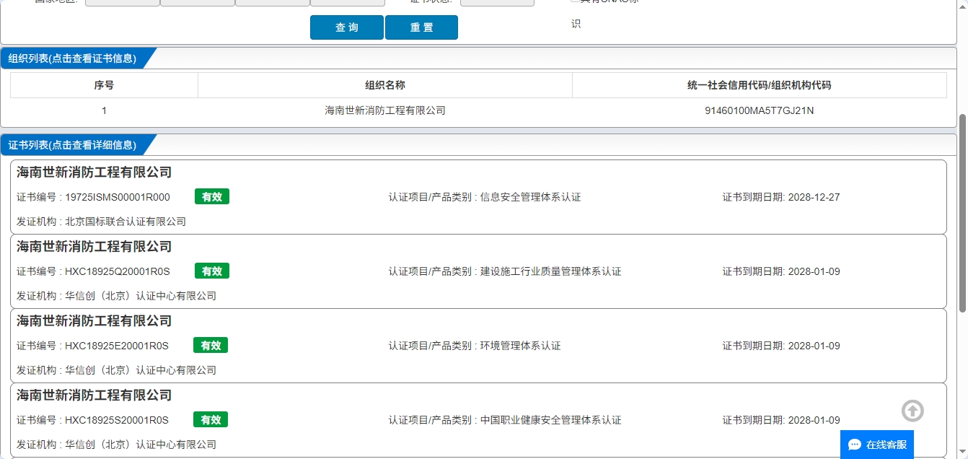
Task: Click 有效 badge beside HXC18925S20001R0S
Action: point(211,420)
